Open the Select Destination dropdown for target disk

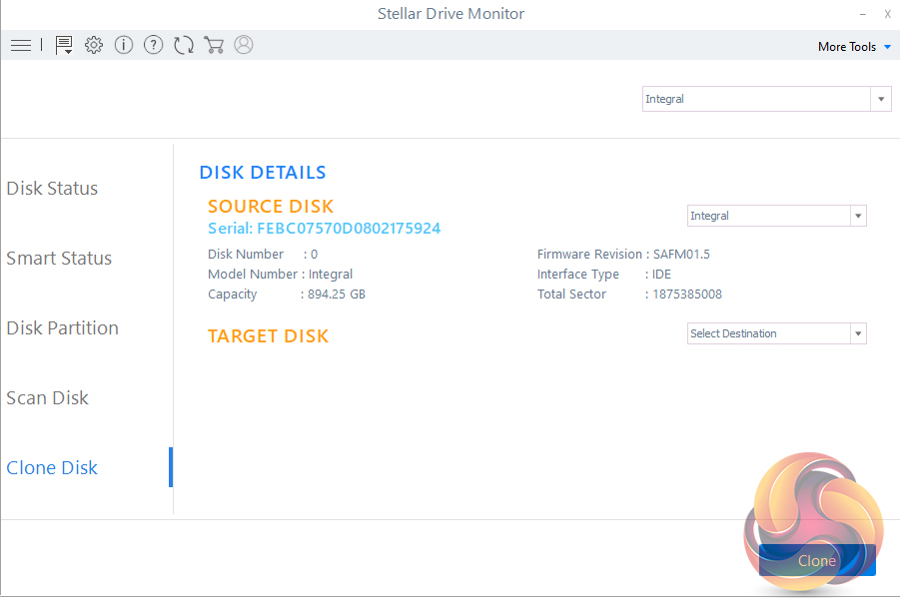pos(776,332)
